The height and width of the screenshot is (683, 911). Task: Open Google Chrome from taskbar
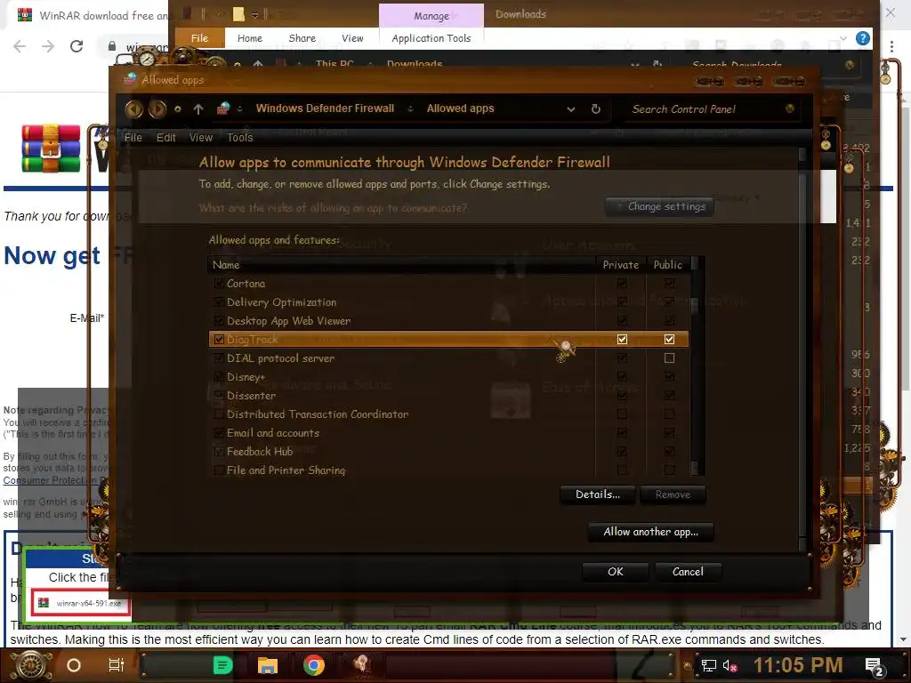click(314, 665)
